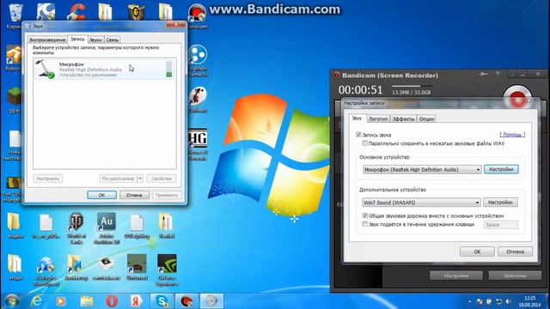This screenshot has height=309, width=550.
Task: Launch the Bandicam shortcut on the desktop
Action: 197,15
